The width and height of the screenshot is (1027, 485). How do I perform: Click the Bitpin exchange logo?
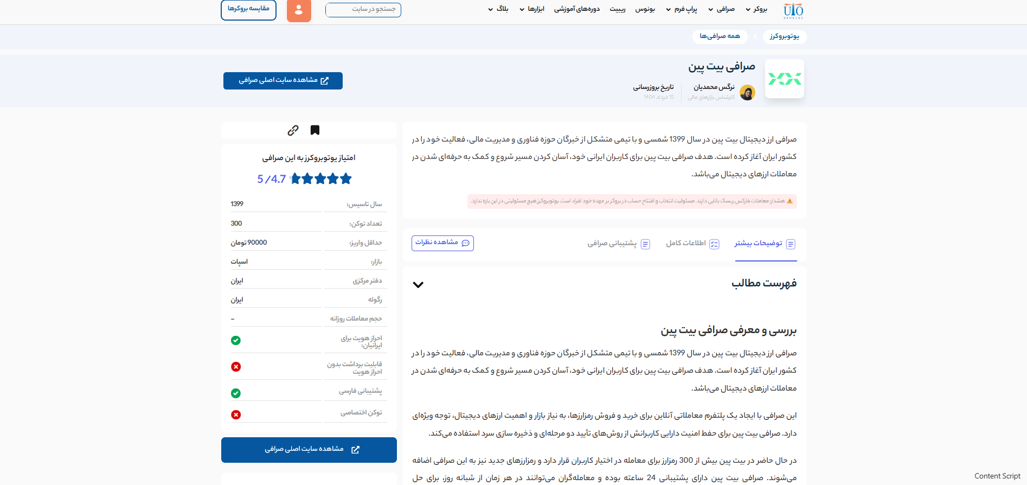coord(785,79)
